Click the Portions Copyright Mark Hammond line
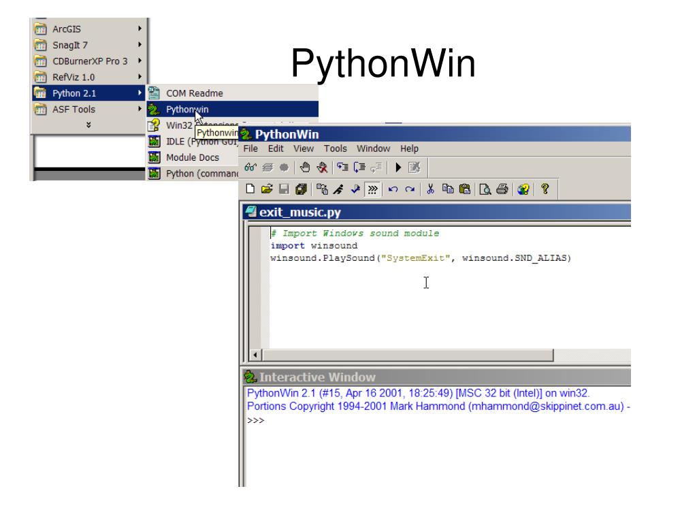 click(438, 406)
